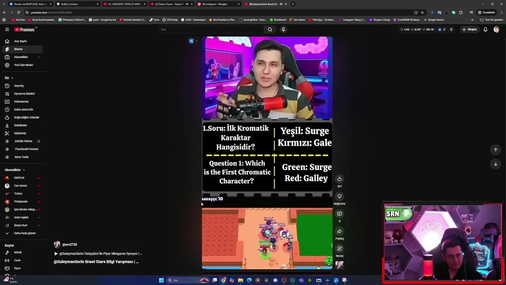Open the Chrome profile button 'Duraklatıldı'
The width and height of the screenshot is (506, 285).
click(486, 12)
